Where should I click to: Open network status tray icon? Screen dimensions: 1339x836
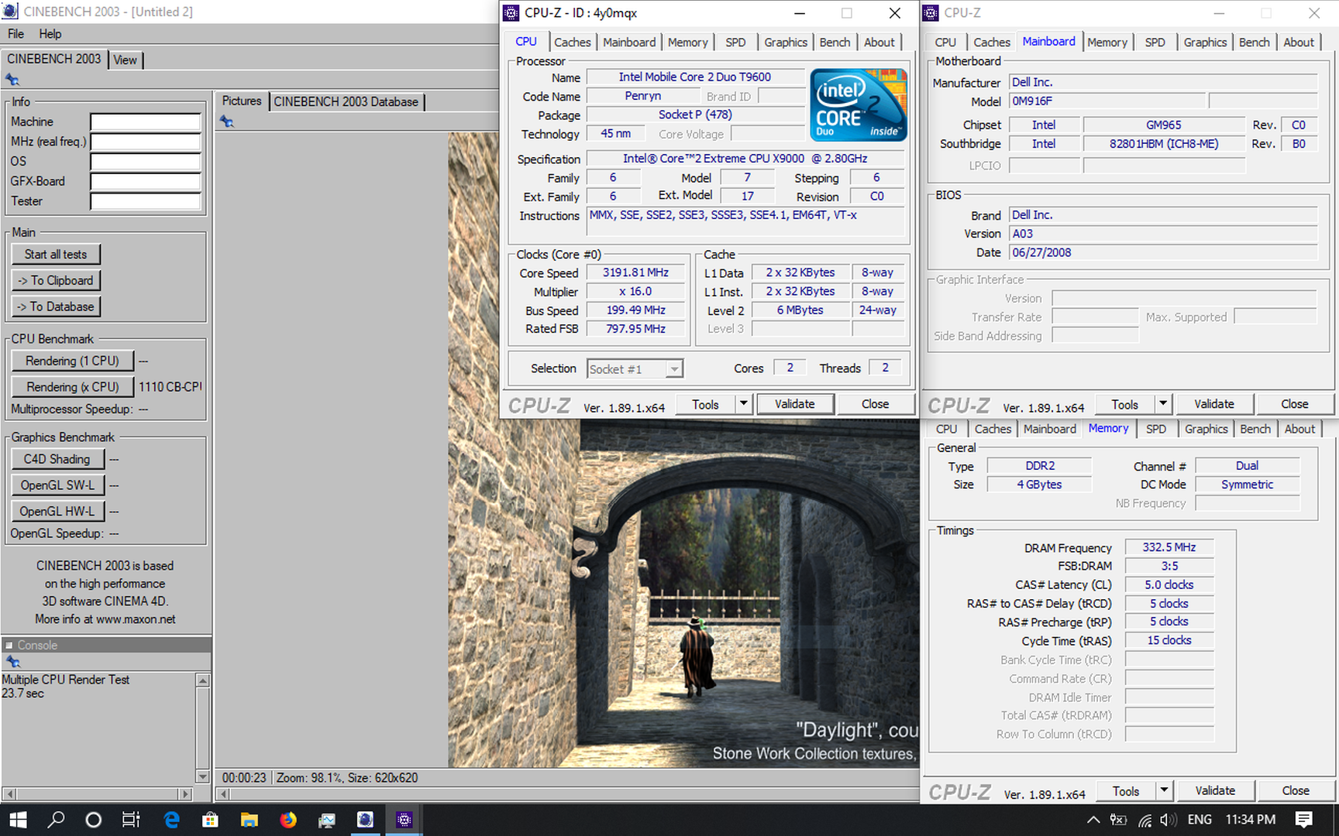click(x=1145, y=820)
